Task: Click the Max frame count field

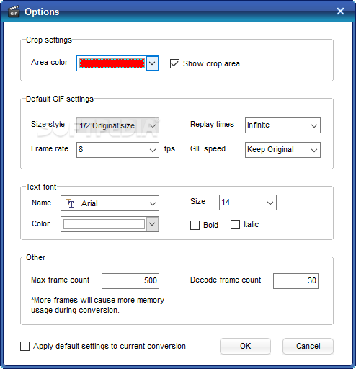Action: coord(130,281)
